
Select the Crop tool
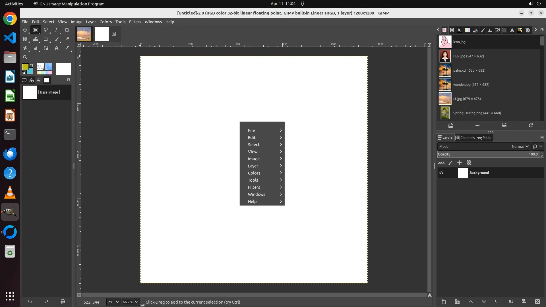67,30
